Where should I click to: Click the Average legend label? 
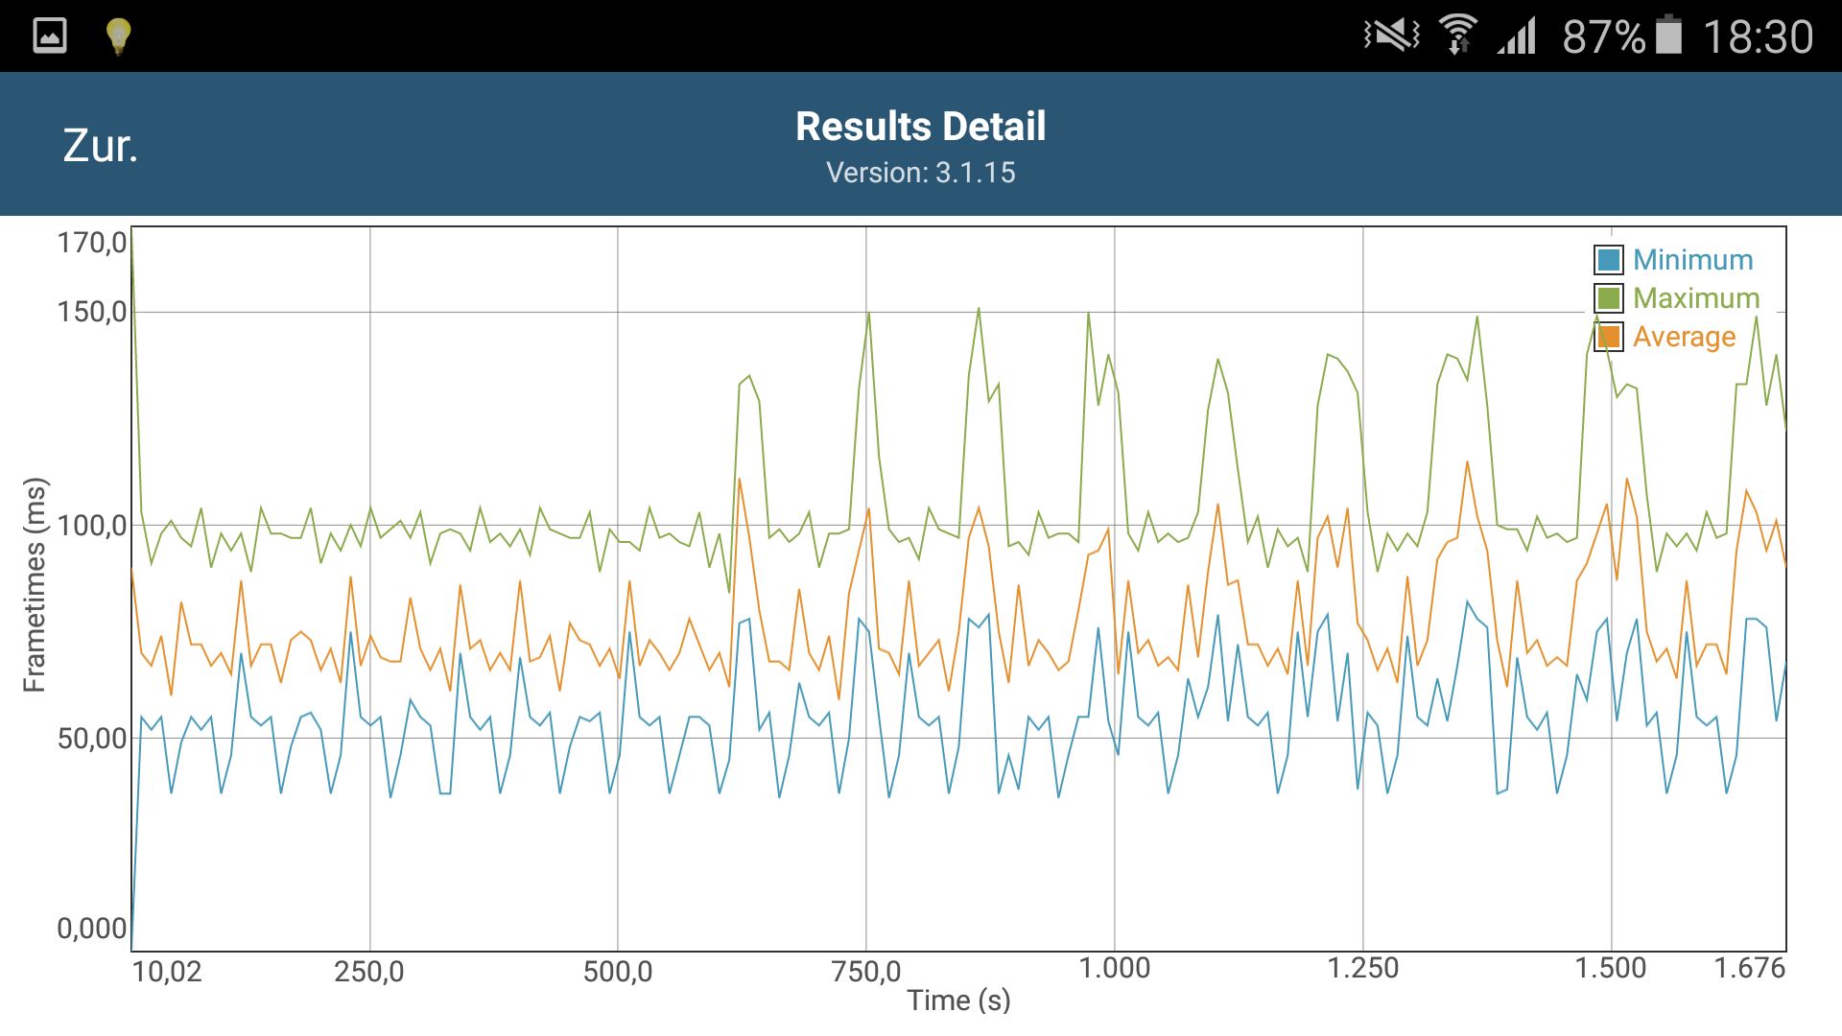pos(1684,337)
